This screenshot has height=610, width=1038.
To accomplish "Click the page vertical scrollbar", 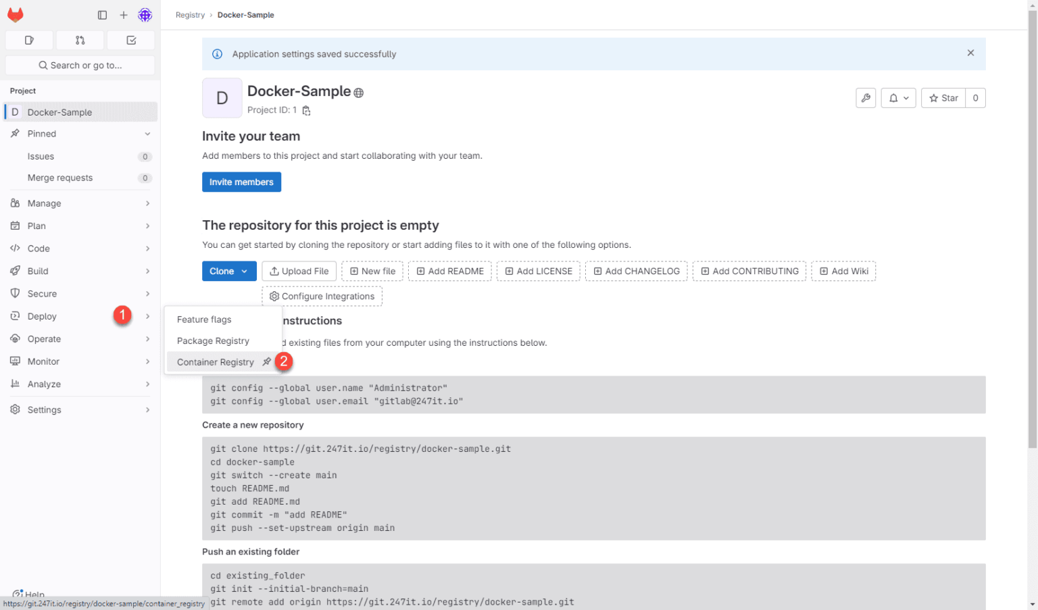I will (x=1032, y=230).
